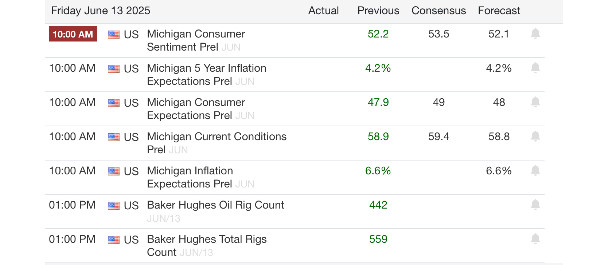Viewport: 608px width, 265px height.
Task: Open Michigan Current Conditions Prel event
Action: [x=217, y=143]
